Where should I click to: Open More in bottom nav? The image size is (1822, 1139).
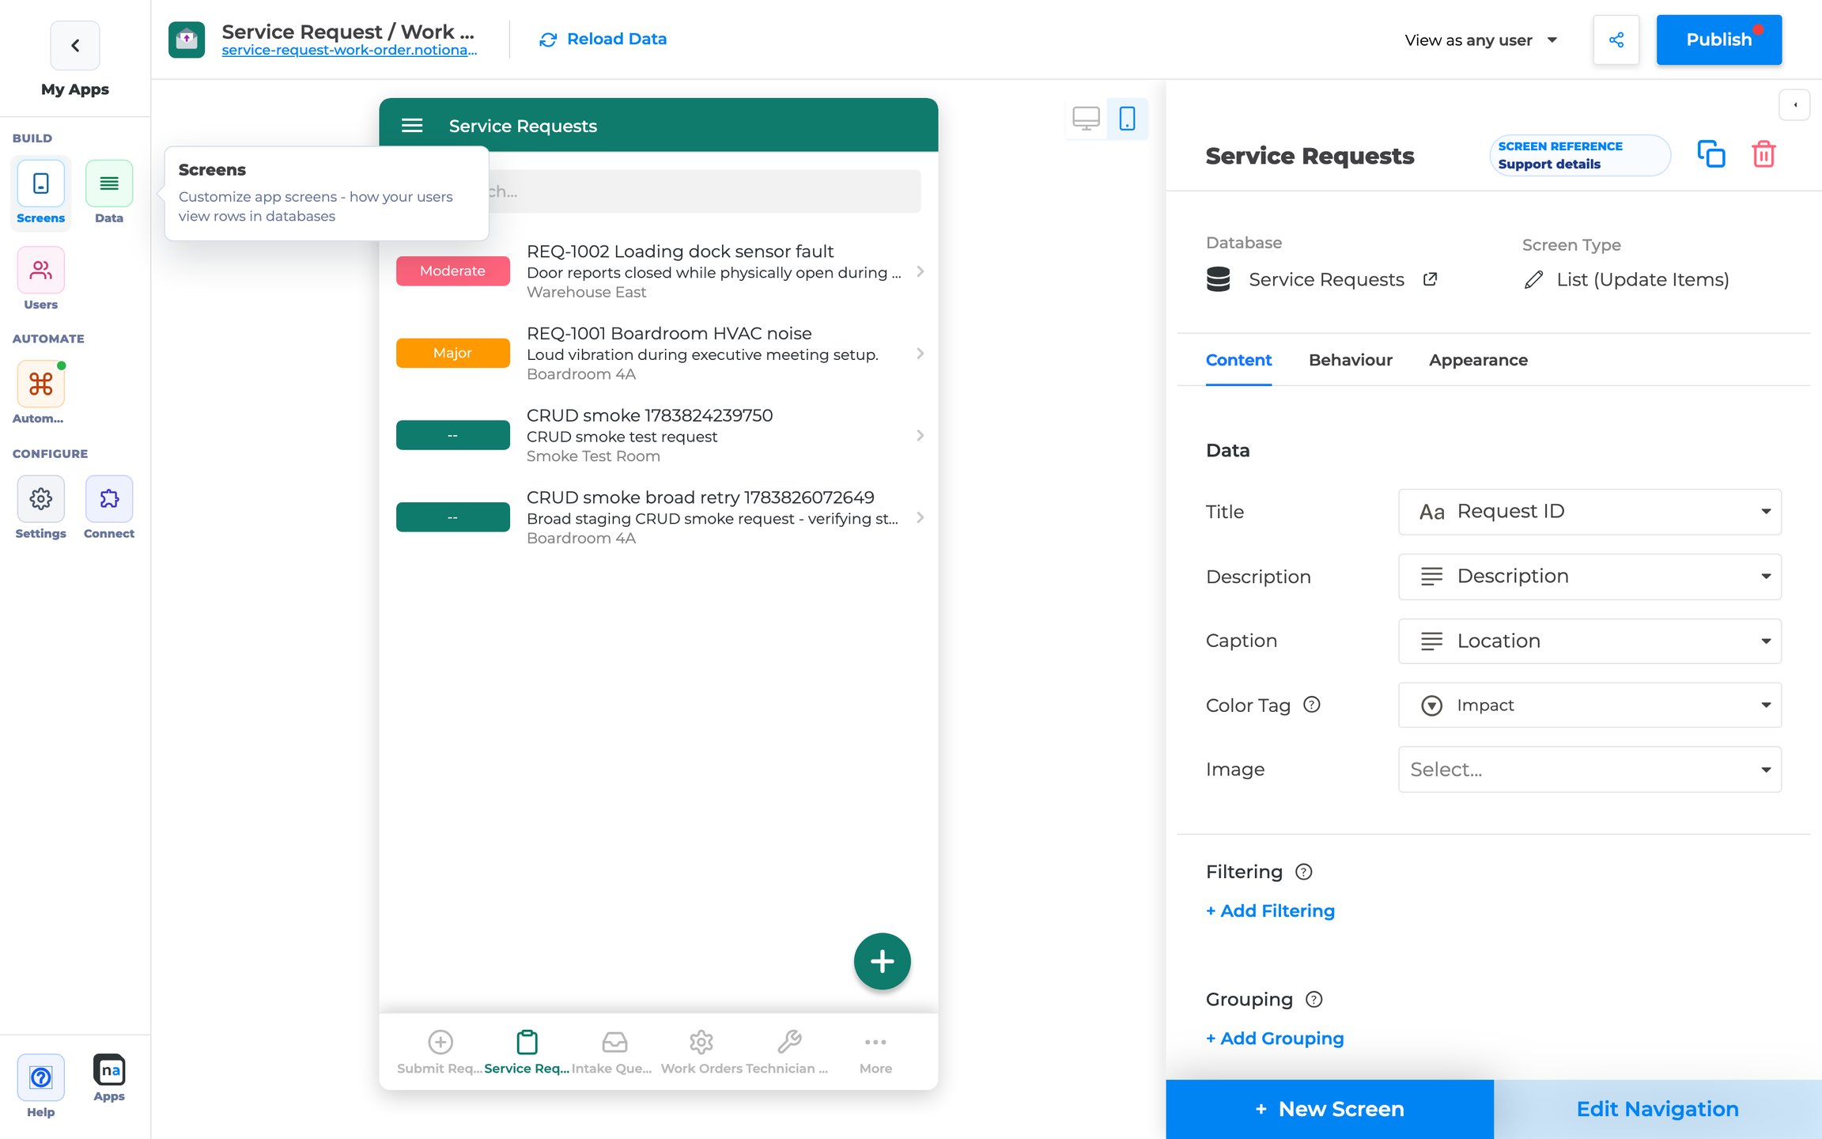(875, 1052)
